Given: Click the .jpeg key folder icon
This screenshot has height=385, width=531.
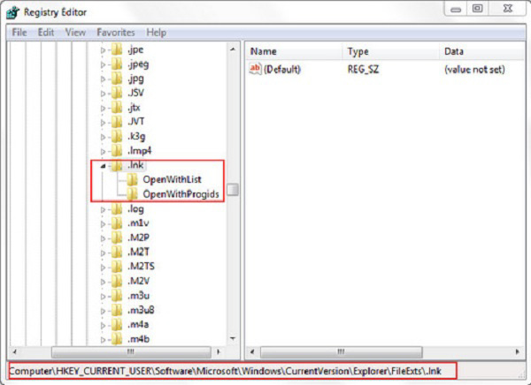Looking at the screenshot, I should (117, 64).
